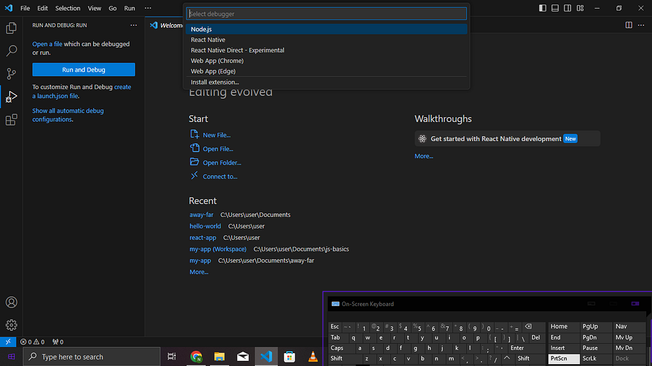This screenshot has width=652, height=366.
Task: Toggle the secondary side bar layout icon
Action: point(568,8)
